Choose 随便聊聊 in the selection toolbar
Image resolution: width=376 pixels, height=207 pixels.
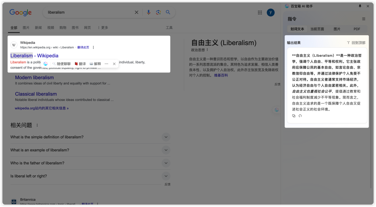point(62,64)
